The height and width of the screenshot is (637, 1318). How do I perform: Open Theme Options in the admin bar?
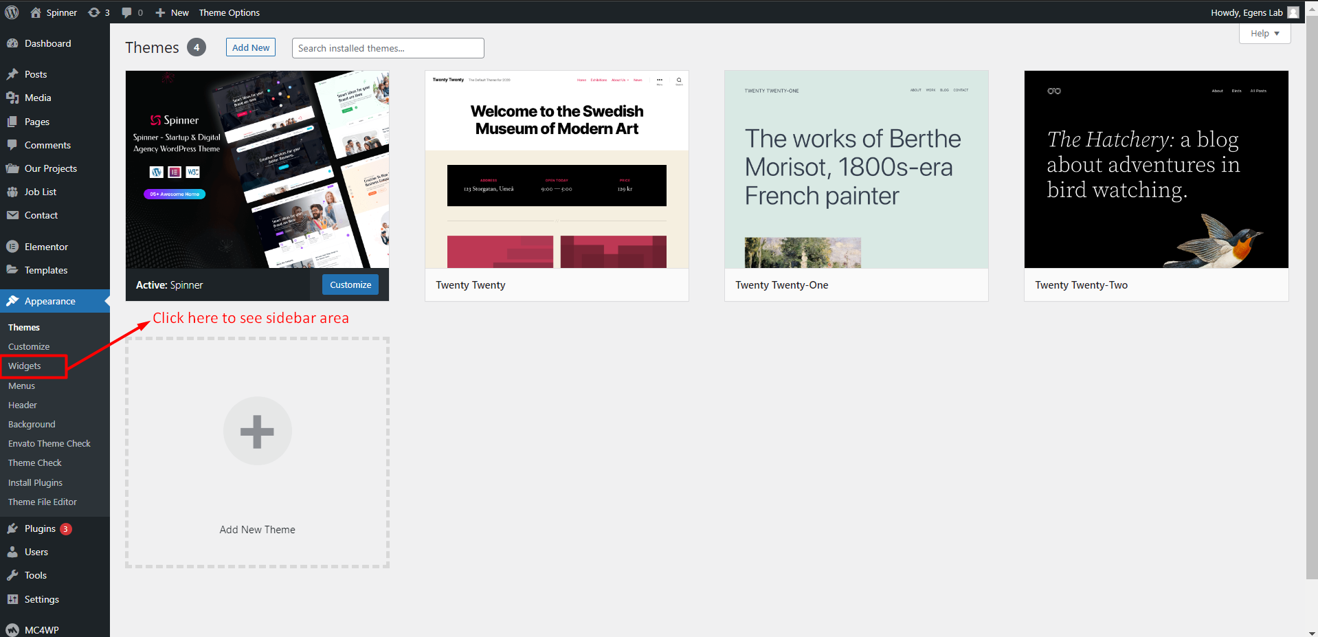(x=230, y=12)
